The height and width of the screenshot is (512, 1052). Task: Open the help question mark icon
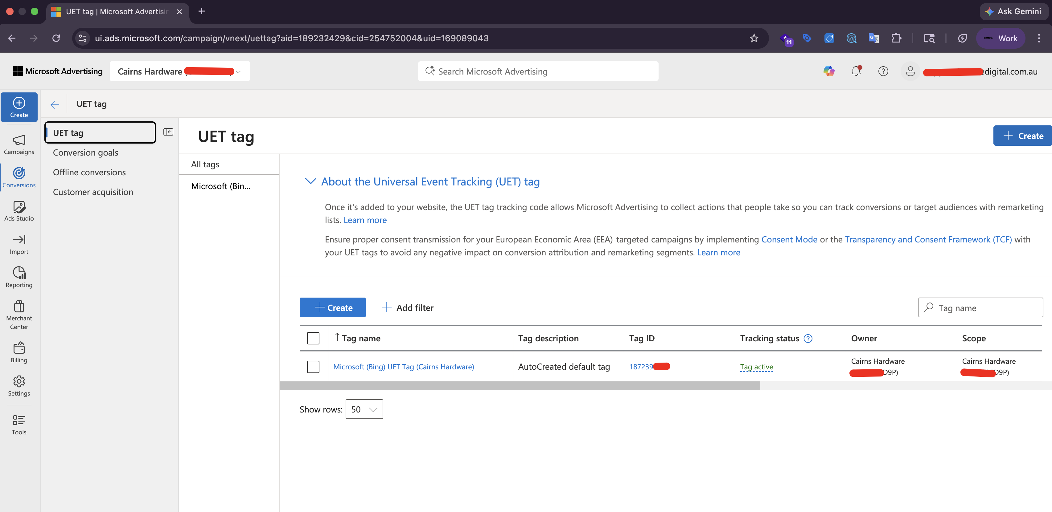click(883, 71)
